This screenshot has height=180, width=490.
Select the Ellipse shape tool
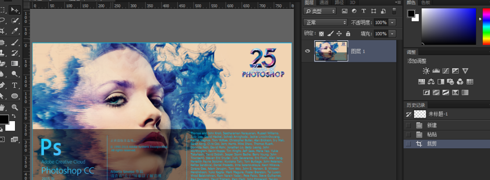pos(15,96)
